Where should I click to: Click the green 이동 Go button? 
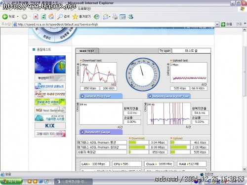pyautogui.click(x=226, y=24)
